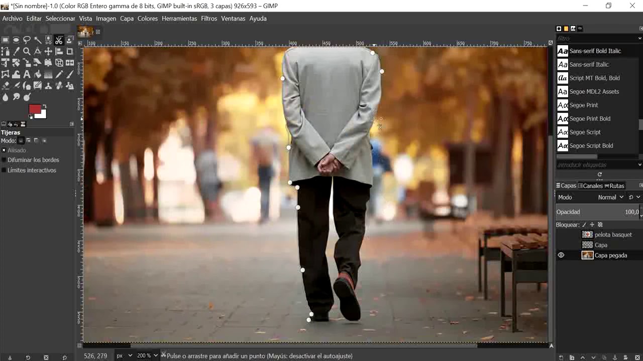
Task: Reset to default black and white colors
Action: click(x=31, y=116)
